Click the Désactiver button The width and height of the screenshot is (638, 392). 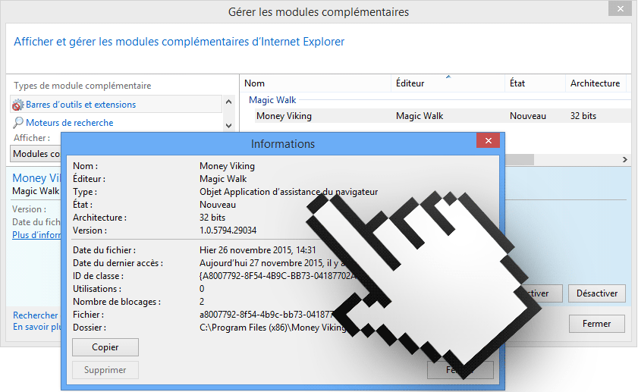596,293
